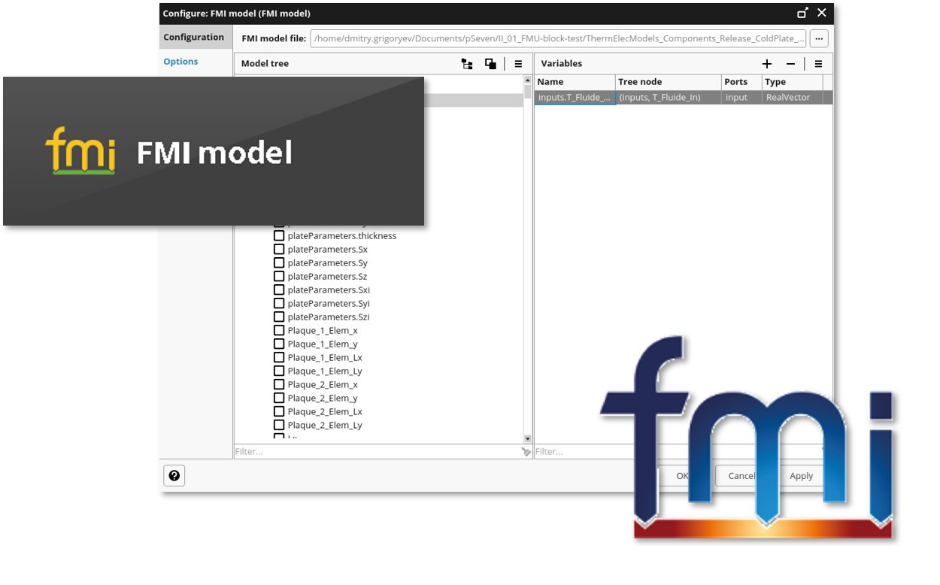Image resolution: width=940 pixels, height=585 pixels.
Task: Click the collapse-all icon in Model tree header
Action: point(490,64)
